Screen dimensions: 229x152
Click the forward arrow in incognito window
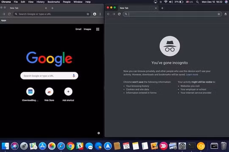tap(114, 14)
